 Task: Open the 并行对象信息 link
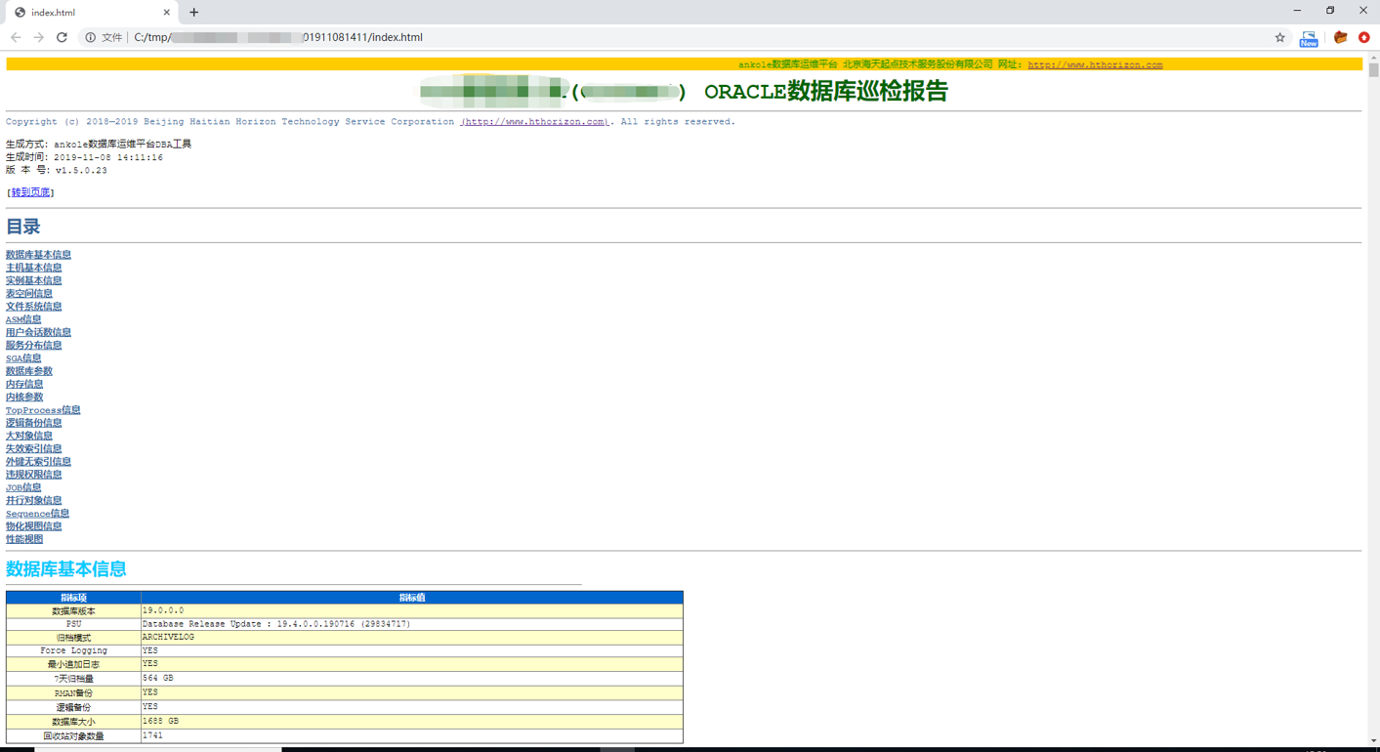[33, 500]
